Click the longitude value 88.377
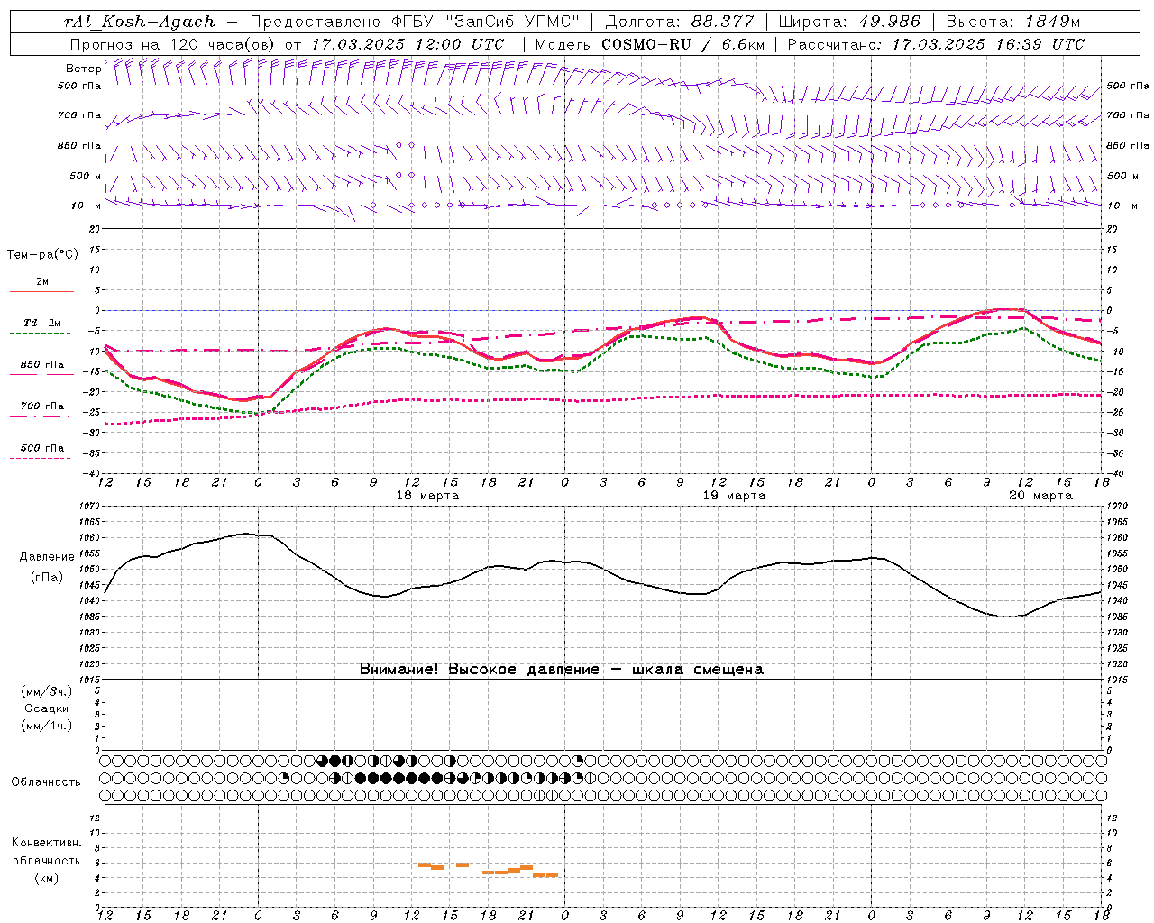Image resolution: width=1154 pixels, height=923 pixels. (723, 22)
